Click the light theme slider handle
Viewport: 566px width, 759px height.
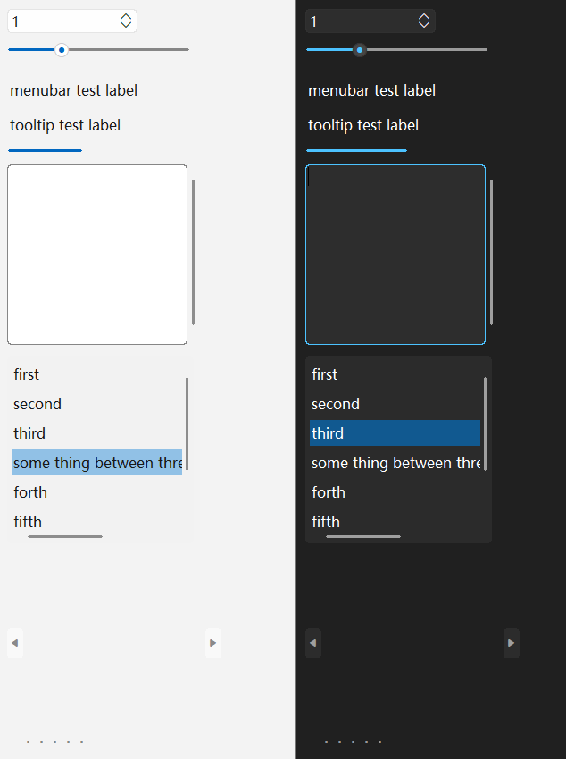[x=62, y=50]
